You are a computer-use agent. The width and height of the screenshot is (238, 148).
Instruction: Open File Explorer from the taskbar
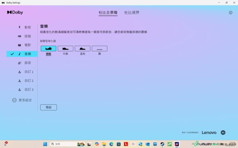click(104, 144)
